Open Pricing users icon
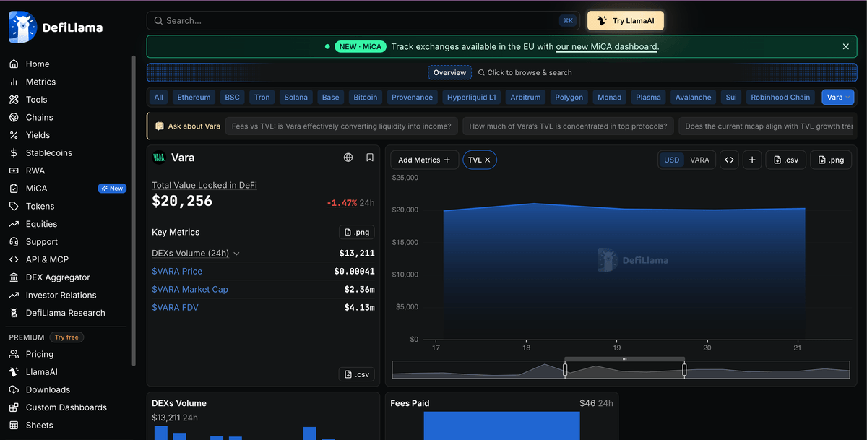Viewport: 867px width, 440px height. click(14, 354)
